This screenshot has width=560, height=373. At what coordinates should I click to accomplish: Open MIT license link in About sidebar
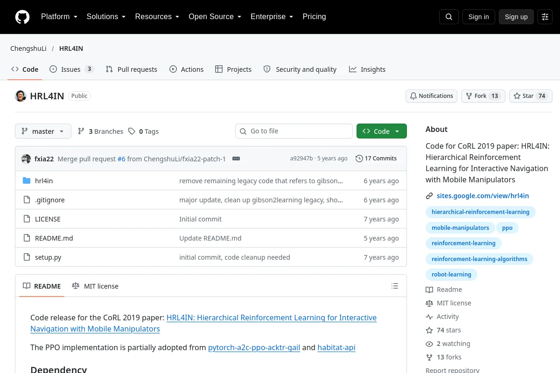448,303
